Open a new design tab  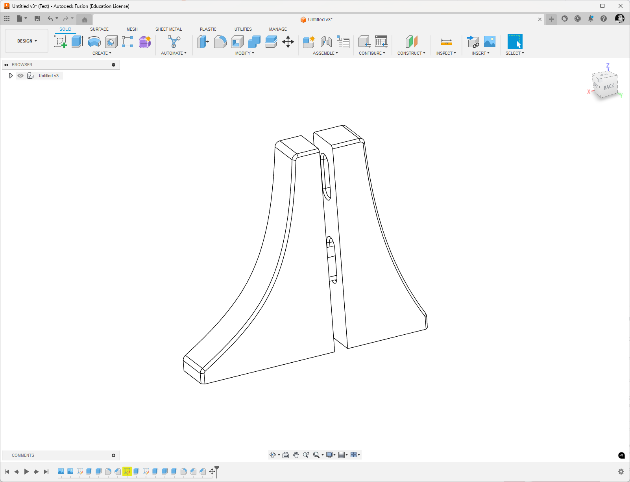click(x=551, y=19)
